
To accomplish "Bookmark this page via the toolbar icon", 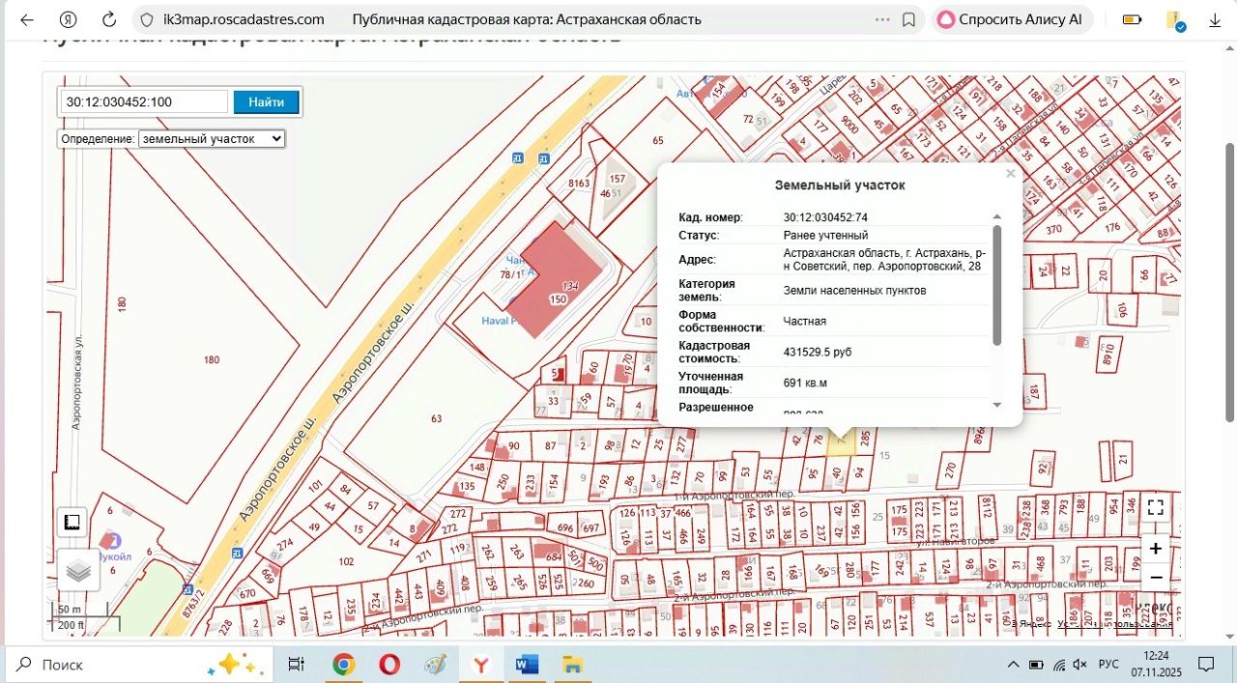I will point(908,19).
